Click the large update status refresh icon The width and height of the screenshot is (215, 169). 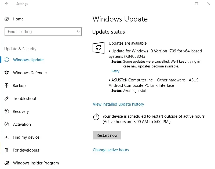[x=99, y=48]
